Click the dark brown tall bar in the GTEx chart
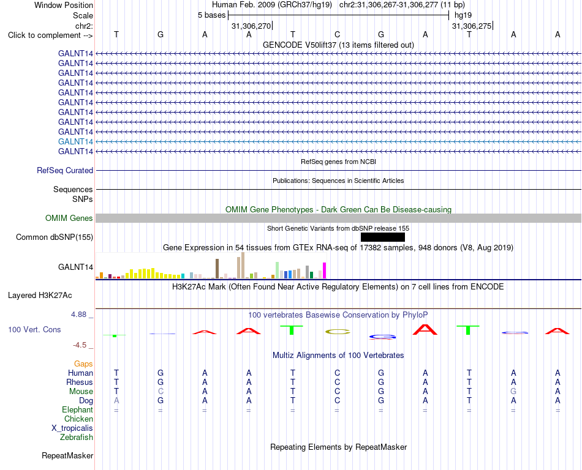Screen dimensions: 582x470 pyautogui.click(x=217, y=269)
